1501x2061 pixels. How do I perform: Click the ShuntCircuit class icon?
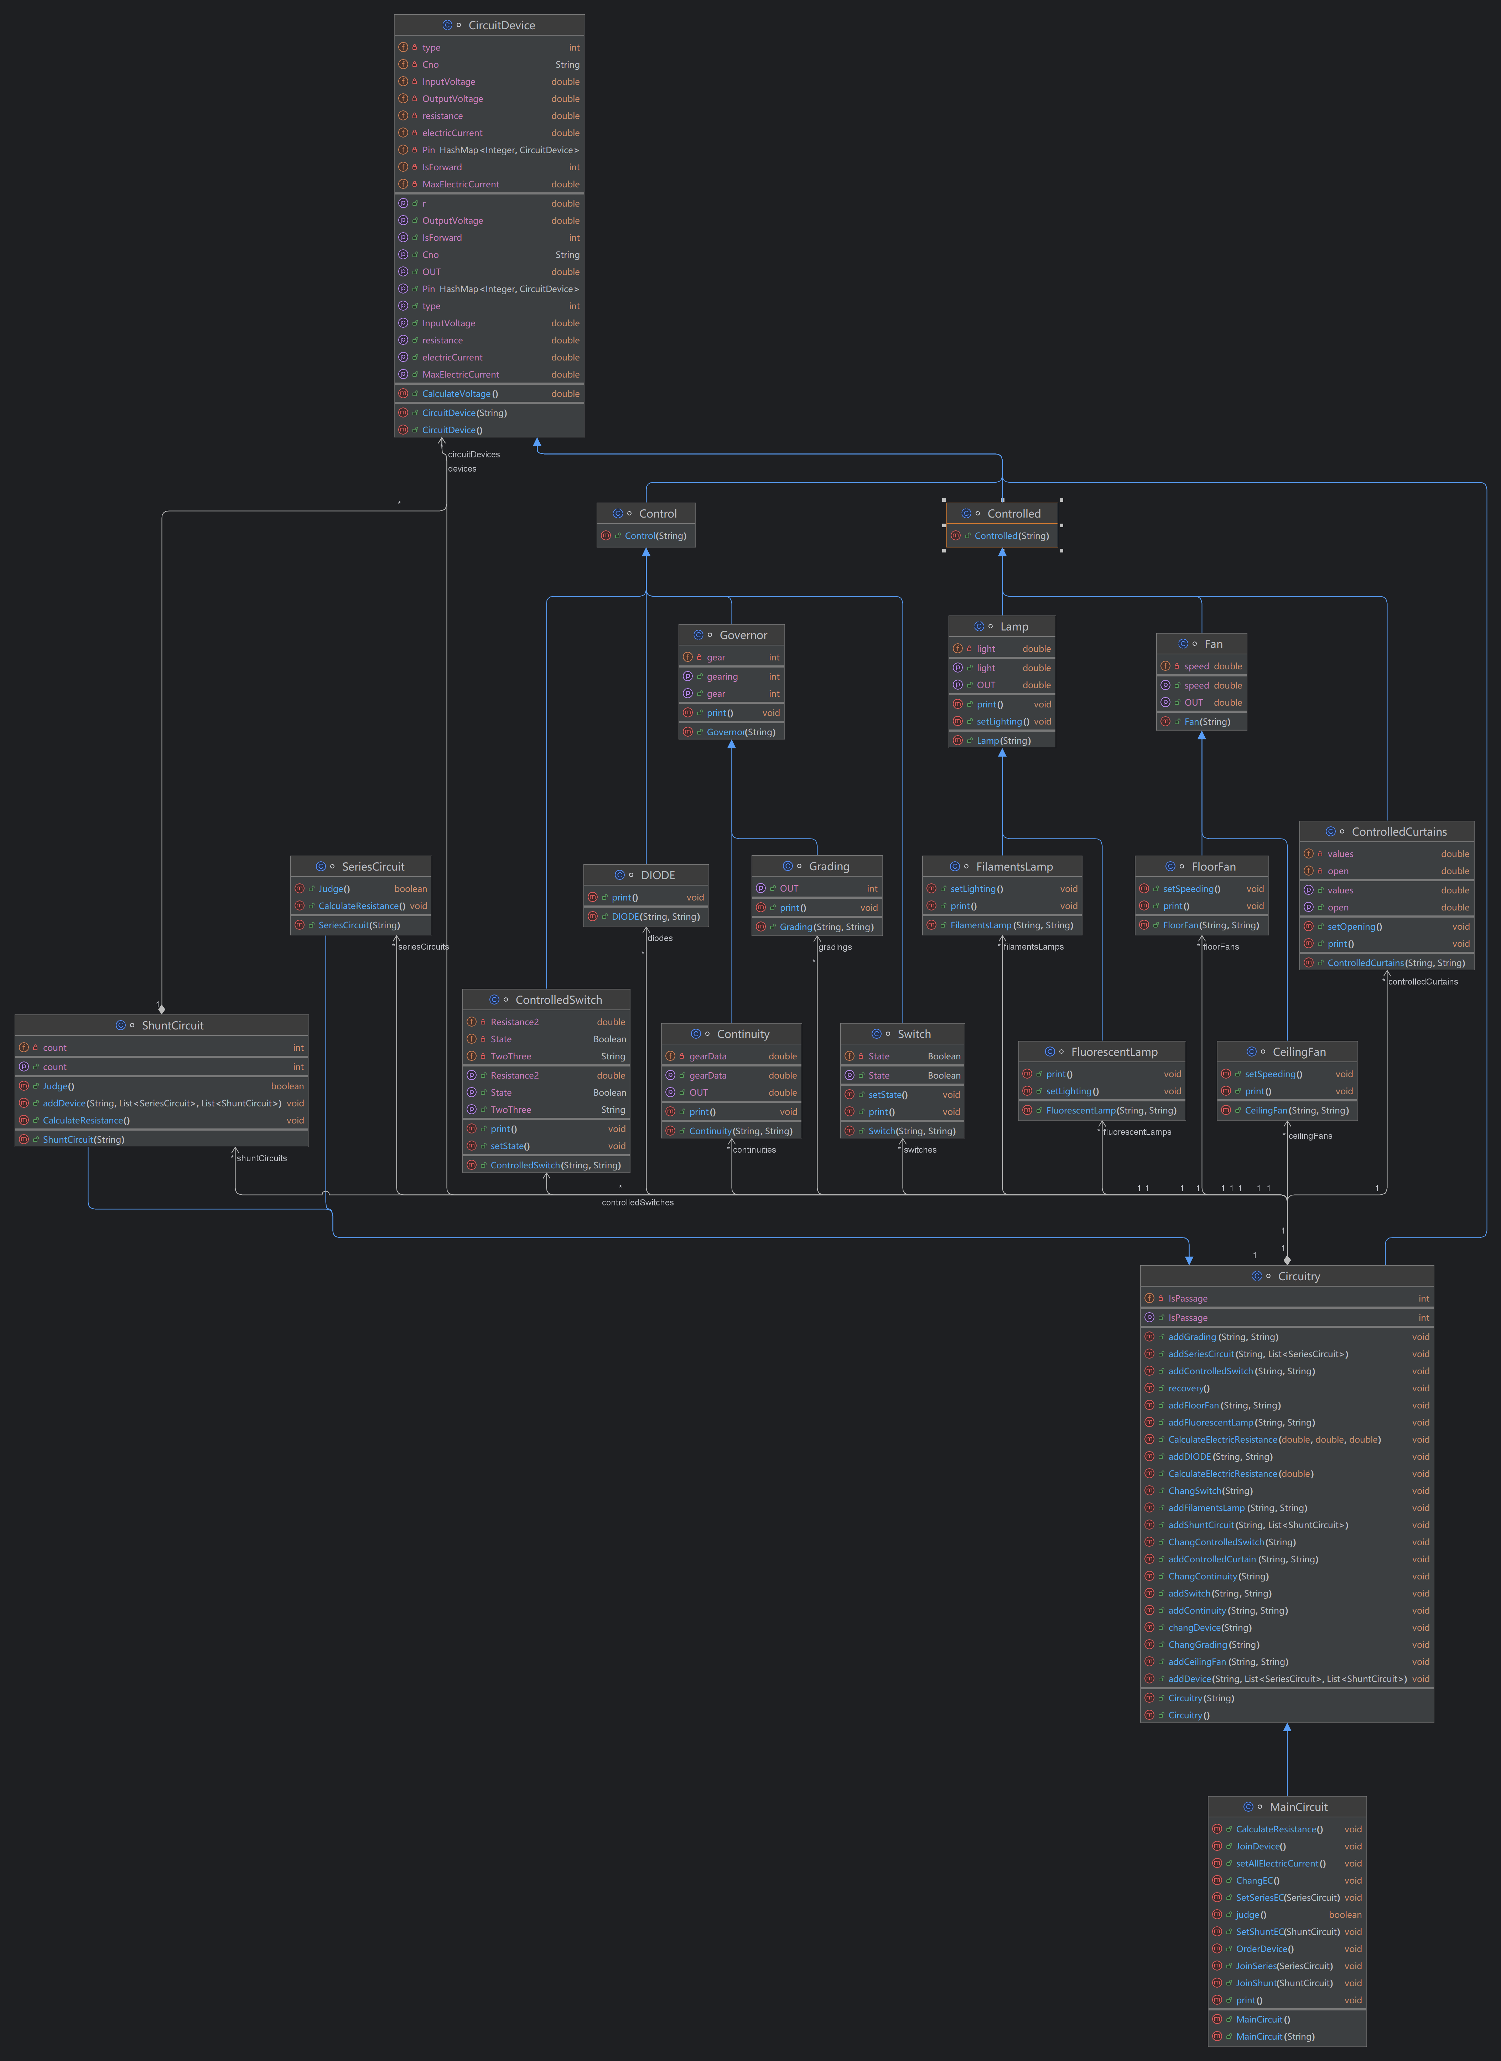click(x=120, y=1025)
